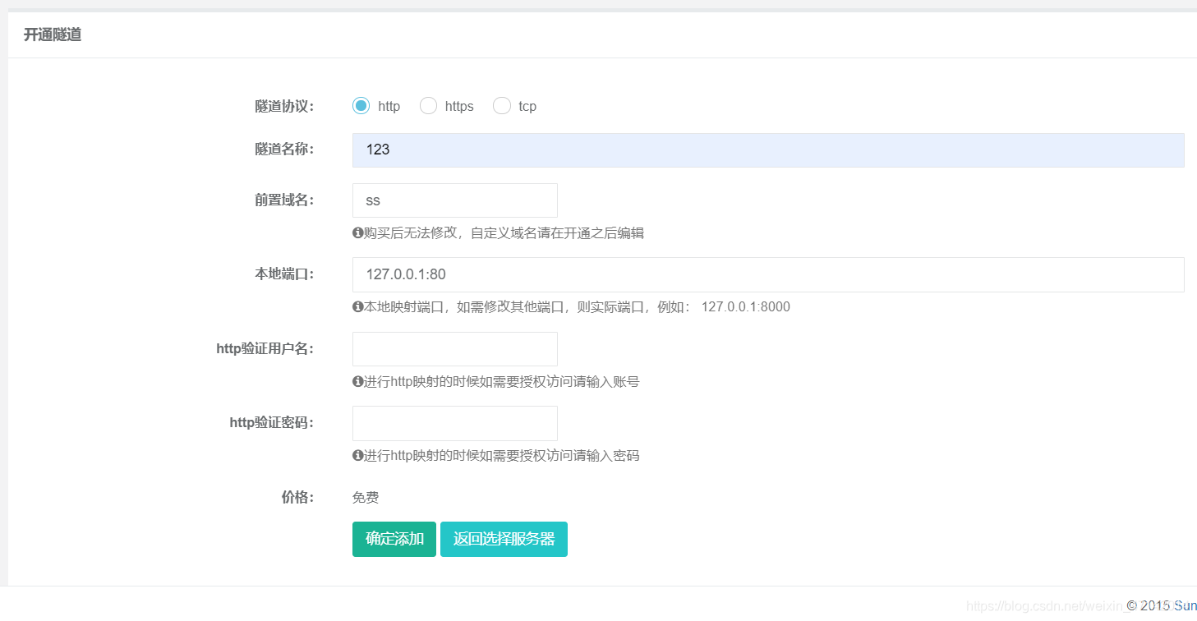The width and height of the screenshot is (1197, 621).
Task: Click the 前置域名 field containing ss
Action: pos(455,200)
